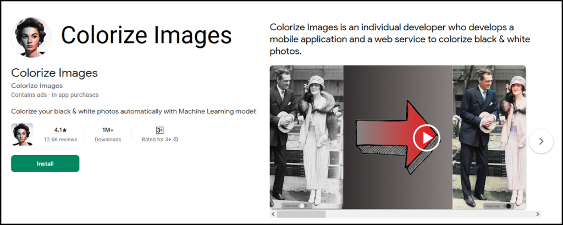
Task: Toggle the Colorized switch on the colored photo
Action: (x=507, y=206)
